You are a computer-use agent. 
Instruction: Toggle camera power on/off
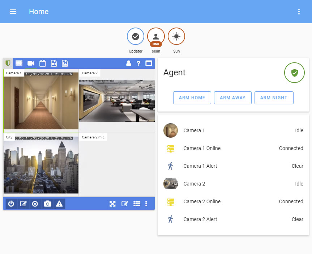click(x=11, y=204)
